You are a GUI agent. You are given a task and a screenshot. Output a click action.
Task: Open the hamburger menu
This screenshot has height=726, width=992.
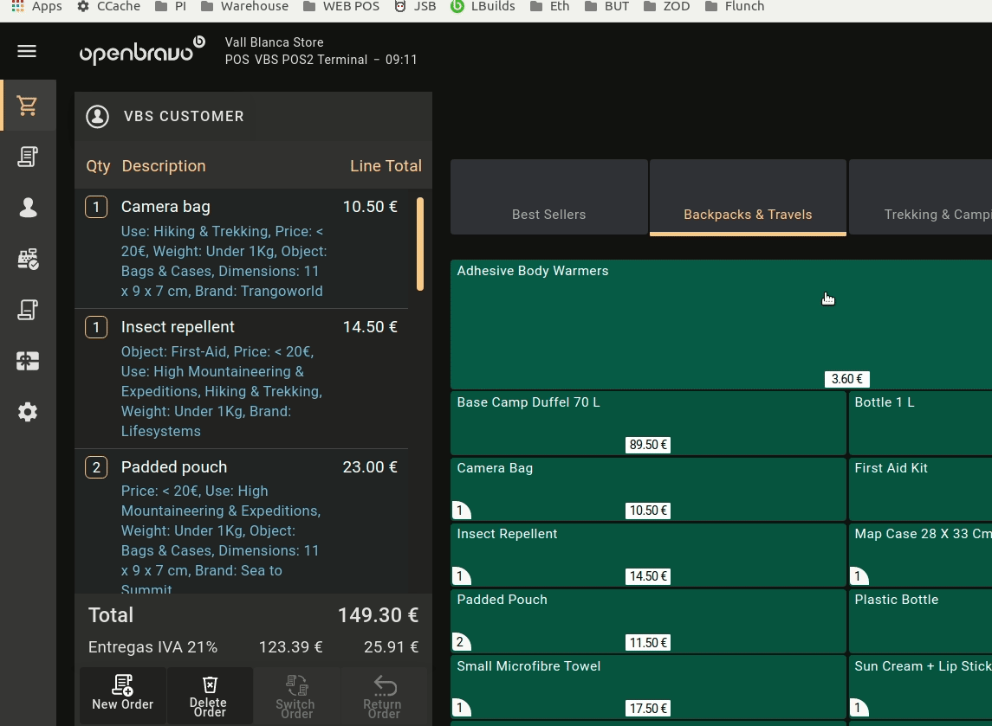27,51
